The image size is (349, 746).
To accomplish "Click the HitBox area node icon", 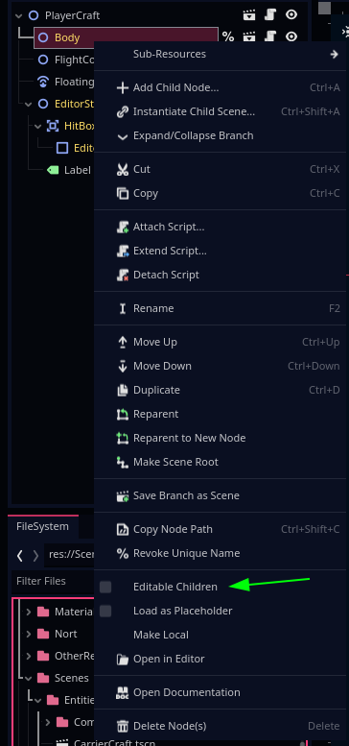I will [53, 126].
